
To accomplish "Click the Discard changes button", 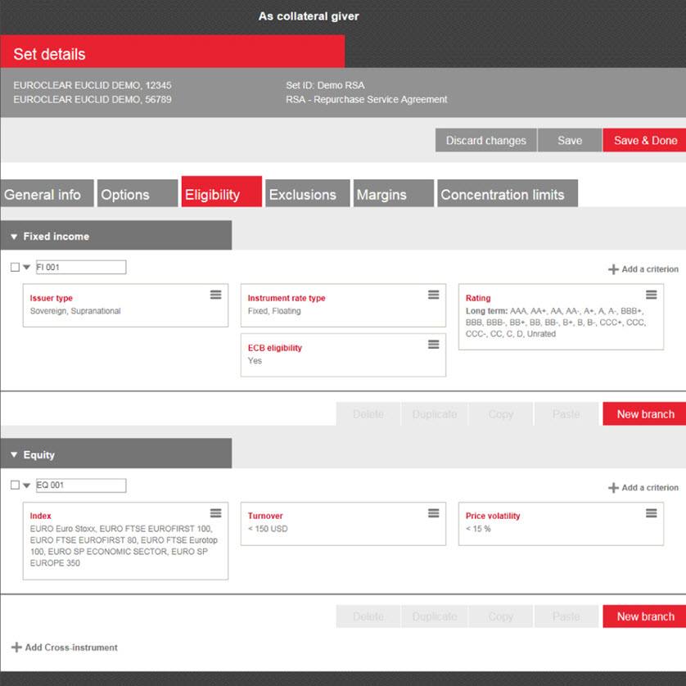I will coord(486,140).
